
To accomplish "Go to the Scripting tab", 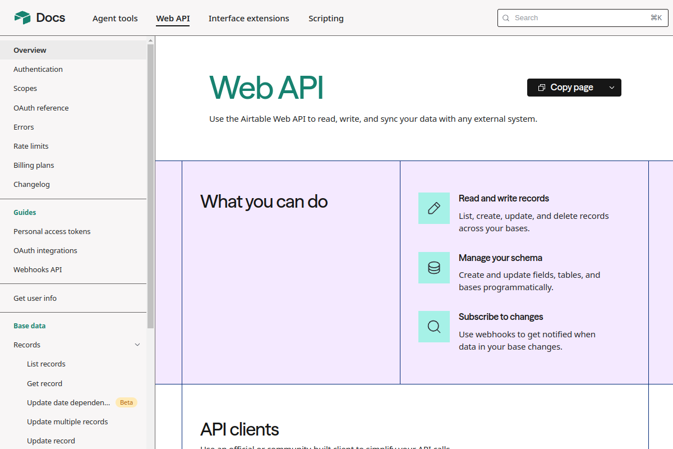I will (326, 19).
